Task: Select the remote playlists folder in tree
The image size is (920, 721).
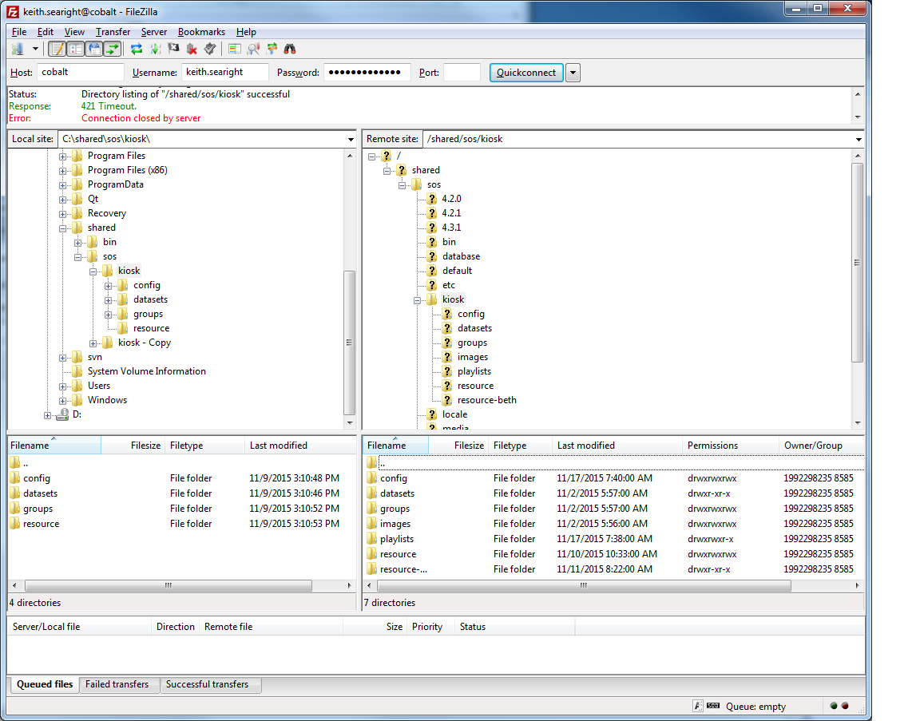Action: tap(474, 371)
